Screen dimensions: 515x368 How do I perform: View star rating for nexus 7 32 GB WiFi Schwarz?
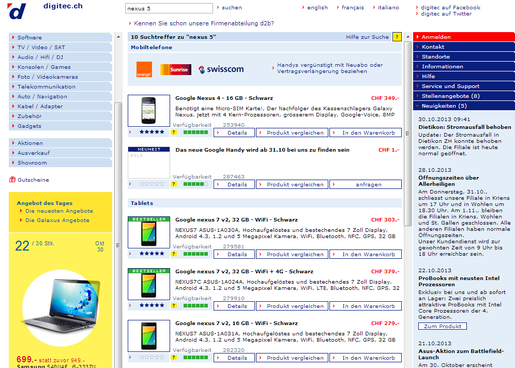click(x=152, y=254)
